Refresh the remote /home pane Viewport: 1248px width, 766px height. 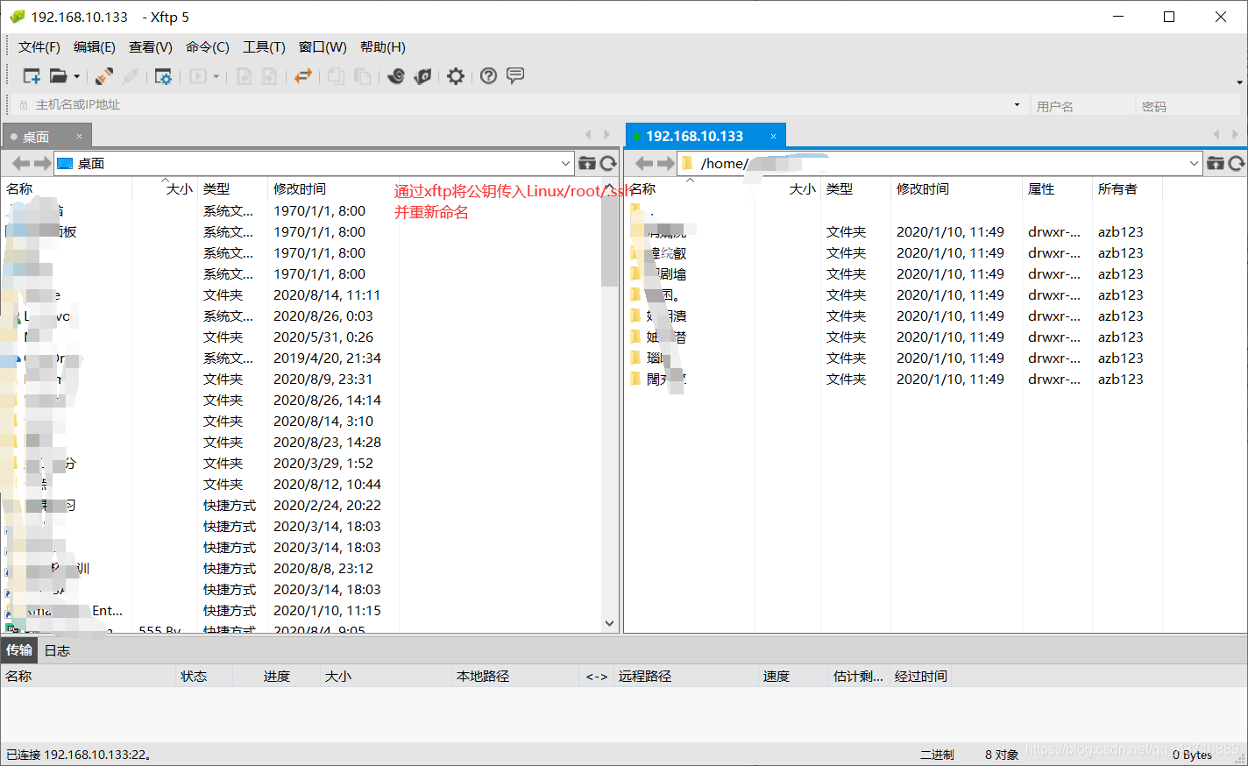[x=1237, y=163]
